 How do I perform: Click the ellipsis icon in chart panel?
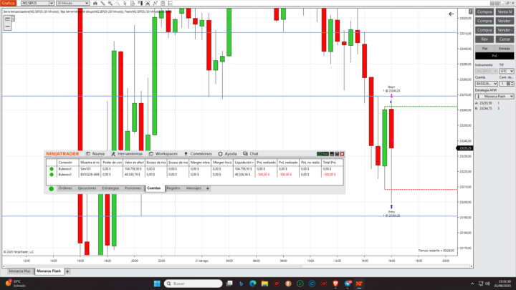click(7, 26)
